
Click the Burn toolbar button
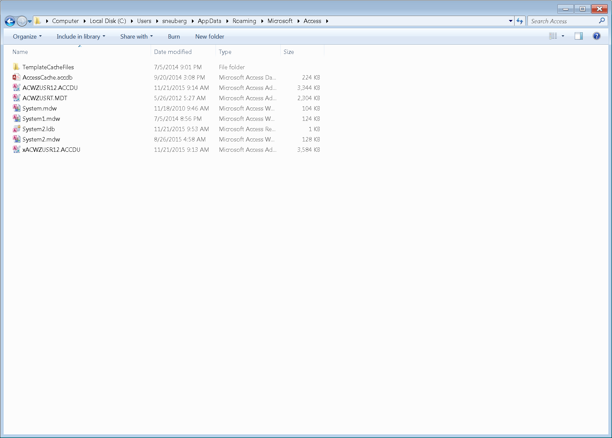point(174,36)
